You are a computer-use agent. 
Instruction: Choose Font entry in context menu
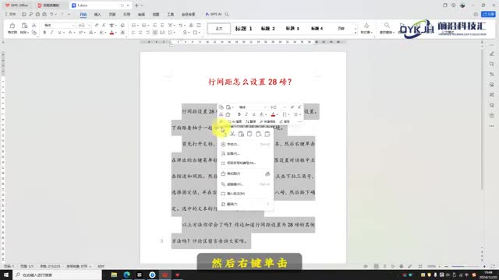[x=245, y=144]
